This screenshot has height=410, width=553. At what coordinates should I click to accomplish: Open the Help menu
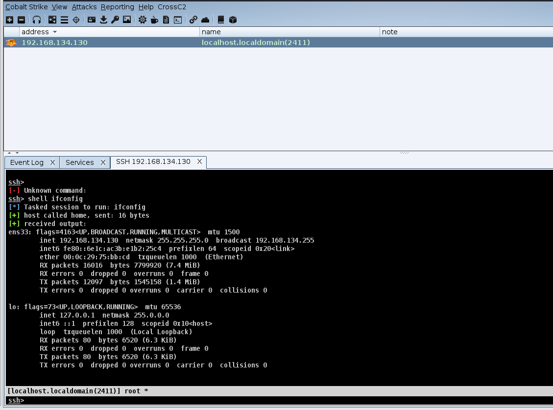click(x=145, y=7)
